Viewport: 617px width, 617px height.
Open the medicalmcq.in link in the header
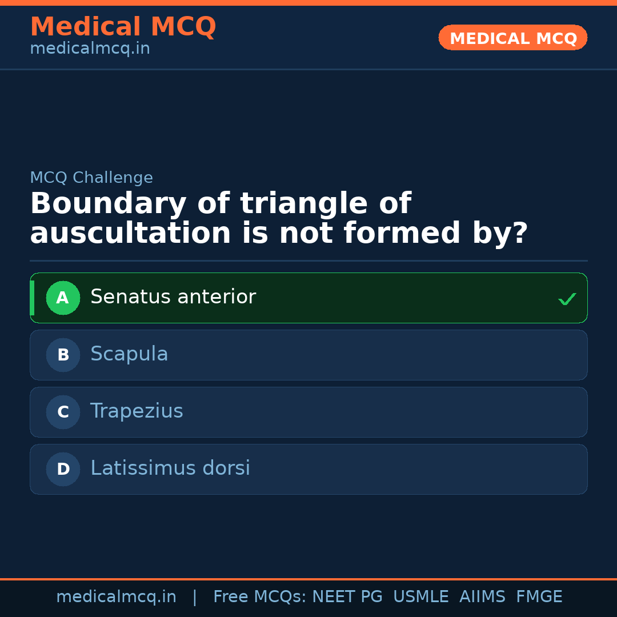point(90,49)
